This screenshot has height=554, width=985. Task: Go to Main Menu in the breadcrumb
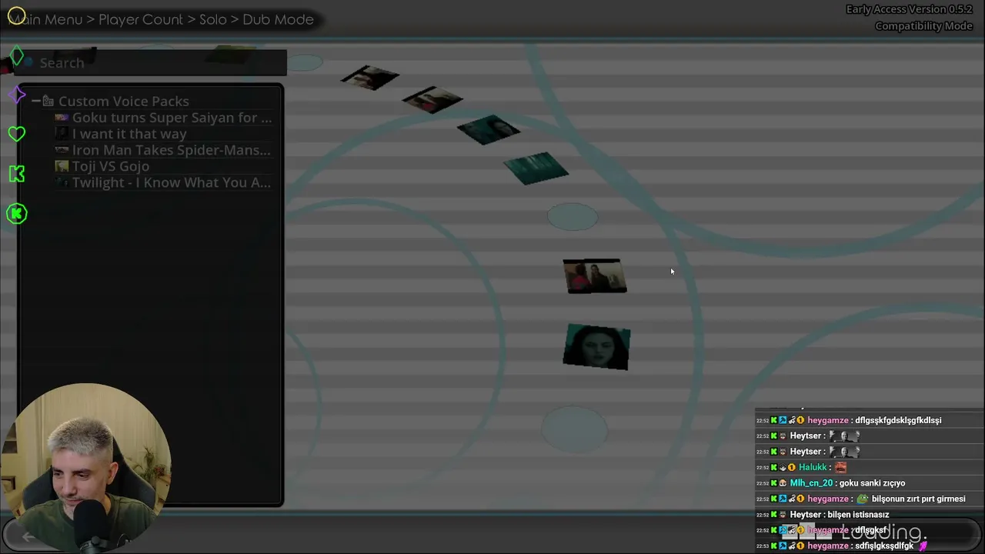46,19
